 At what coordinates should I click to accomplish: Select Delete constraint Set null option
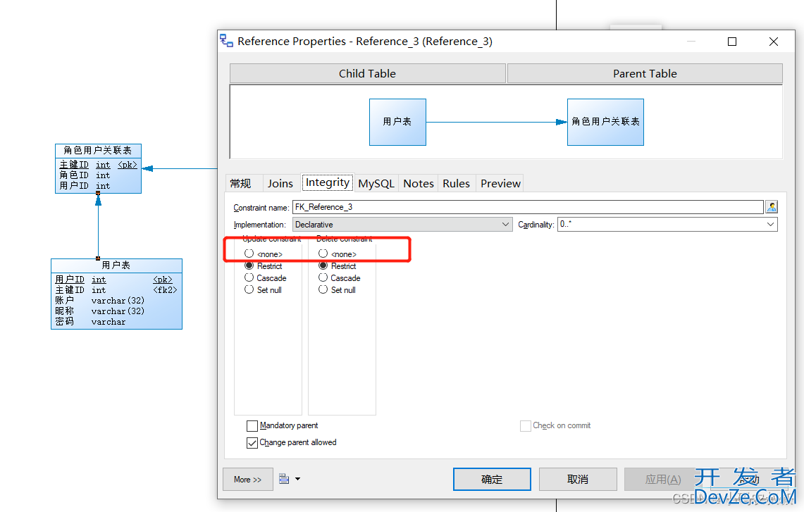coord(323,289)
